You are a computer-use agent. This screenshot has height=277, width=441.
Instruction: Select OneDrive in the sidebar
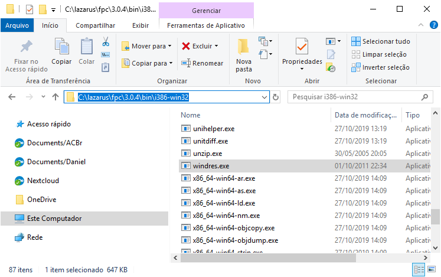click(x=42, y=200)
